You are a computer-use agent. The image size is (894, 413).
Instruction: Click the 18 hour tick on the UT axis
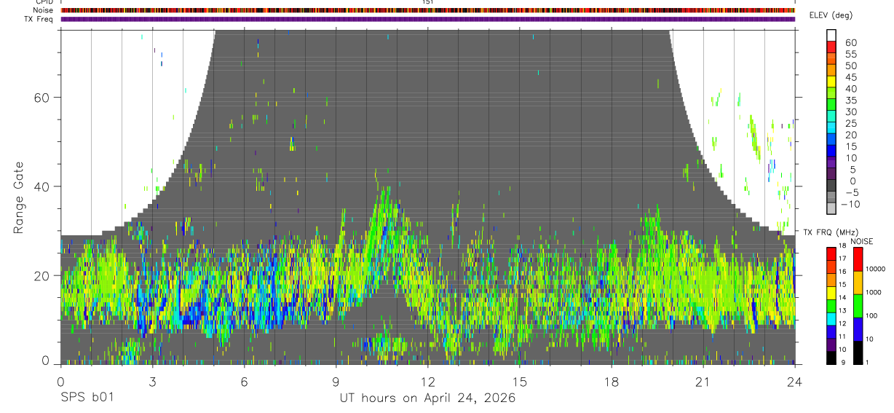pyautogui.click(x=612, y=382)
